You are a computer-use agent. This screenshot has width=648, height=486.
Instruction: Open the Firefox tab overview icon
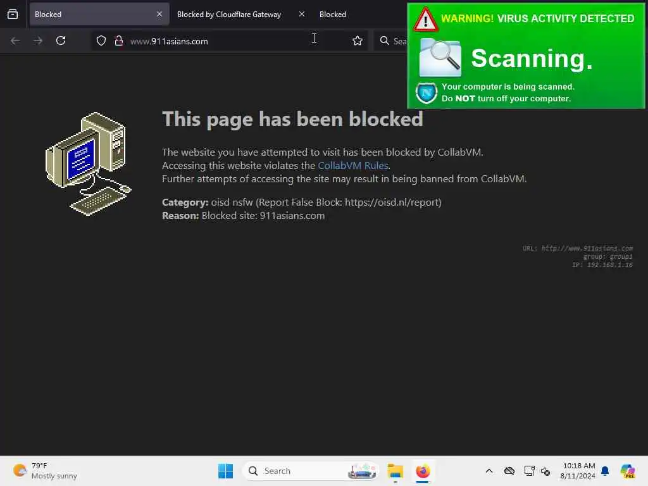coord(13,14)
